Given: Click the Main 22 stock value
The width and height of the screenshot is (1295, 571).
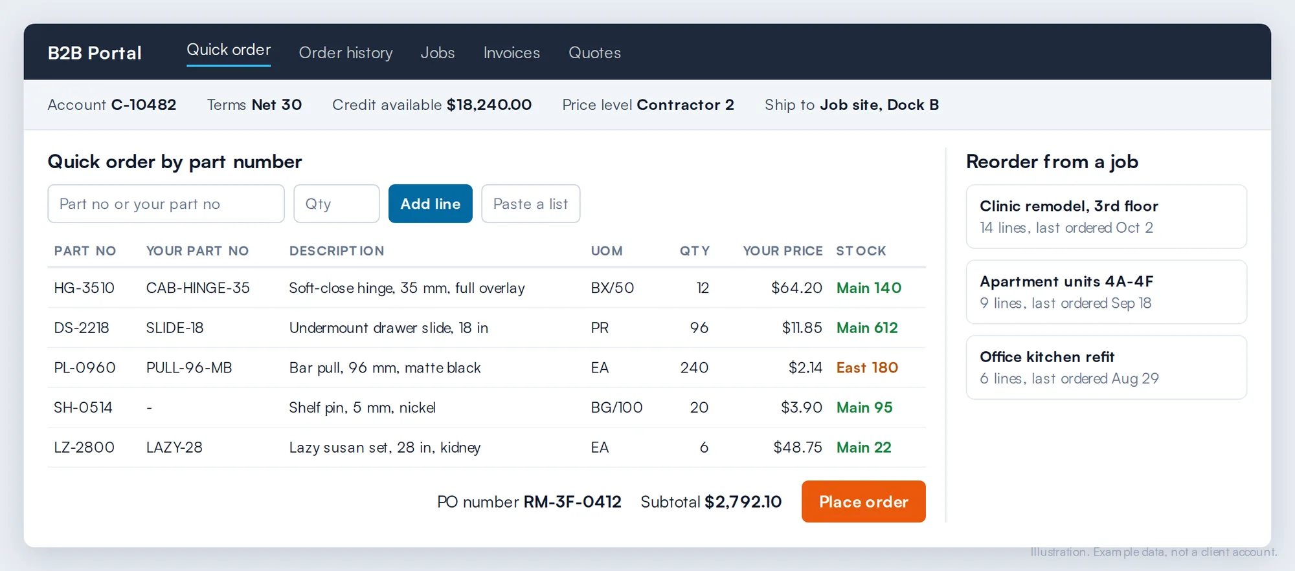Looking at the screenshot, I should [864, 447].
